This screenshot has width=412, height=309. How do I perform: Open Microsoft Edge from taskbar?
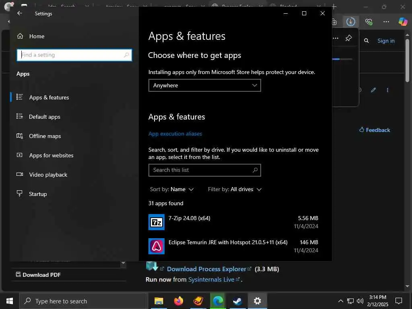click(x=218, y=301)
